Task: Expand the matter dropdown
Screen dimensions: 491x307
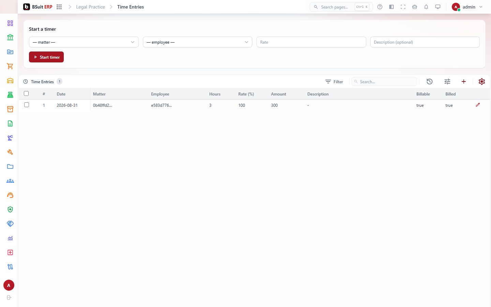Action: tap(84, 42)
